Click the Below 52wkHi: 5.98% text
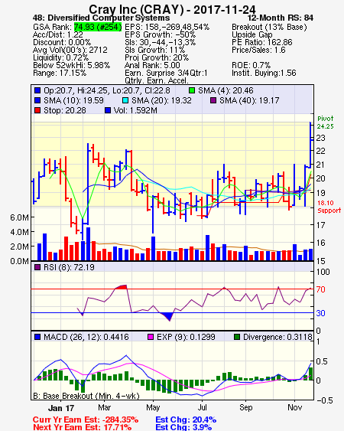Screen dimensions: 344x431 pyautogui.click(x=71, y=65)
